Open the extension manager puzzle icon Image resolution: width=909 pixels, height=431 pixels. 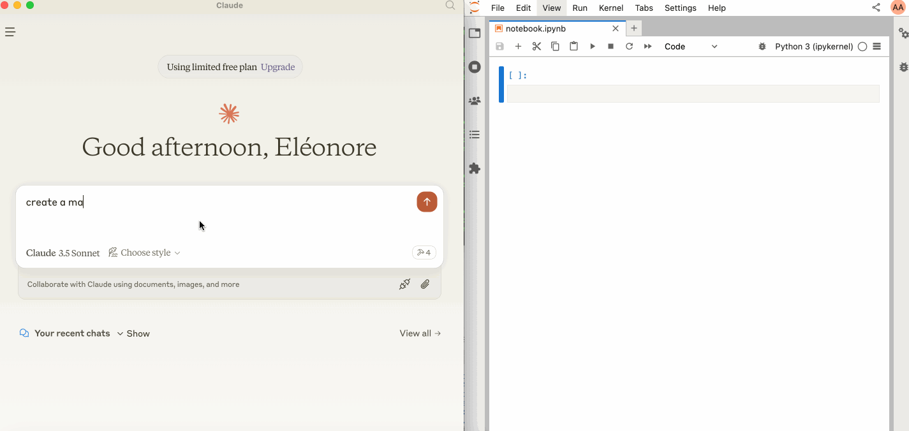tap(475, 168)
